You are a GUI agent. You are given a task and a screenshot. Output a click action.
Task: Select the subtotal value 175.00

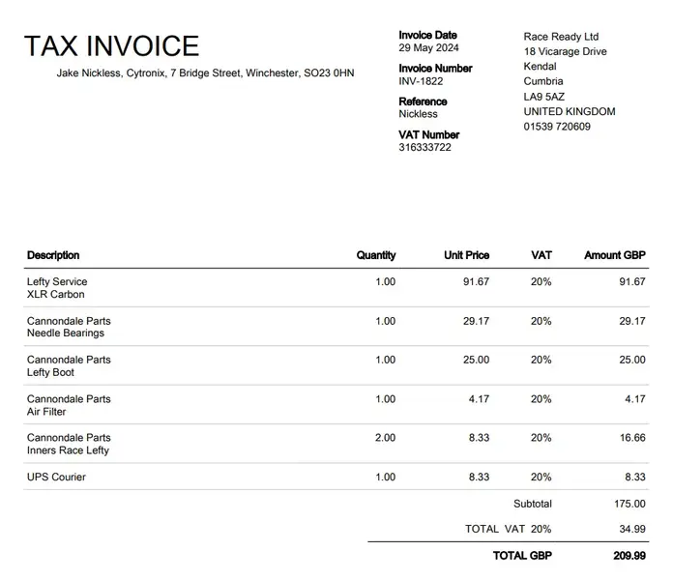629,504
